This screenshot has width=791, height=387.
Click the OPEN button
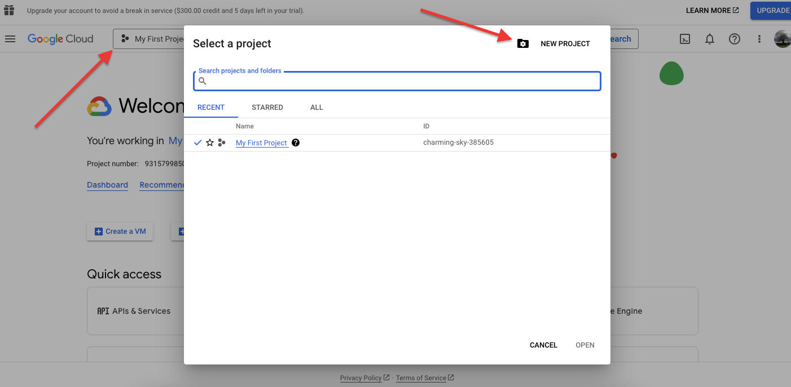point(585,345)
